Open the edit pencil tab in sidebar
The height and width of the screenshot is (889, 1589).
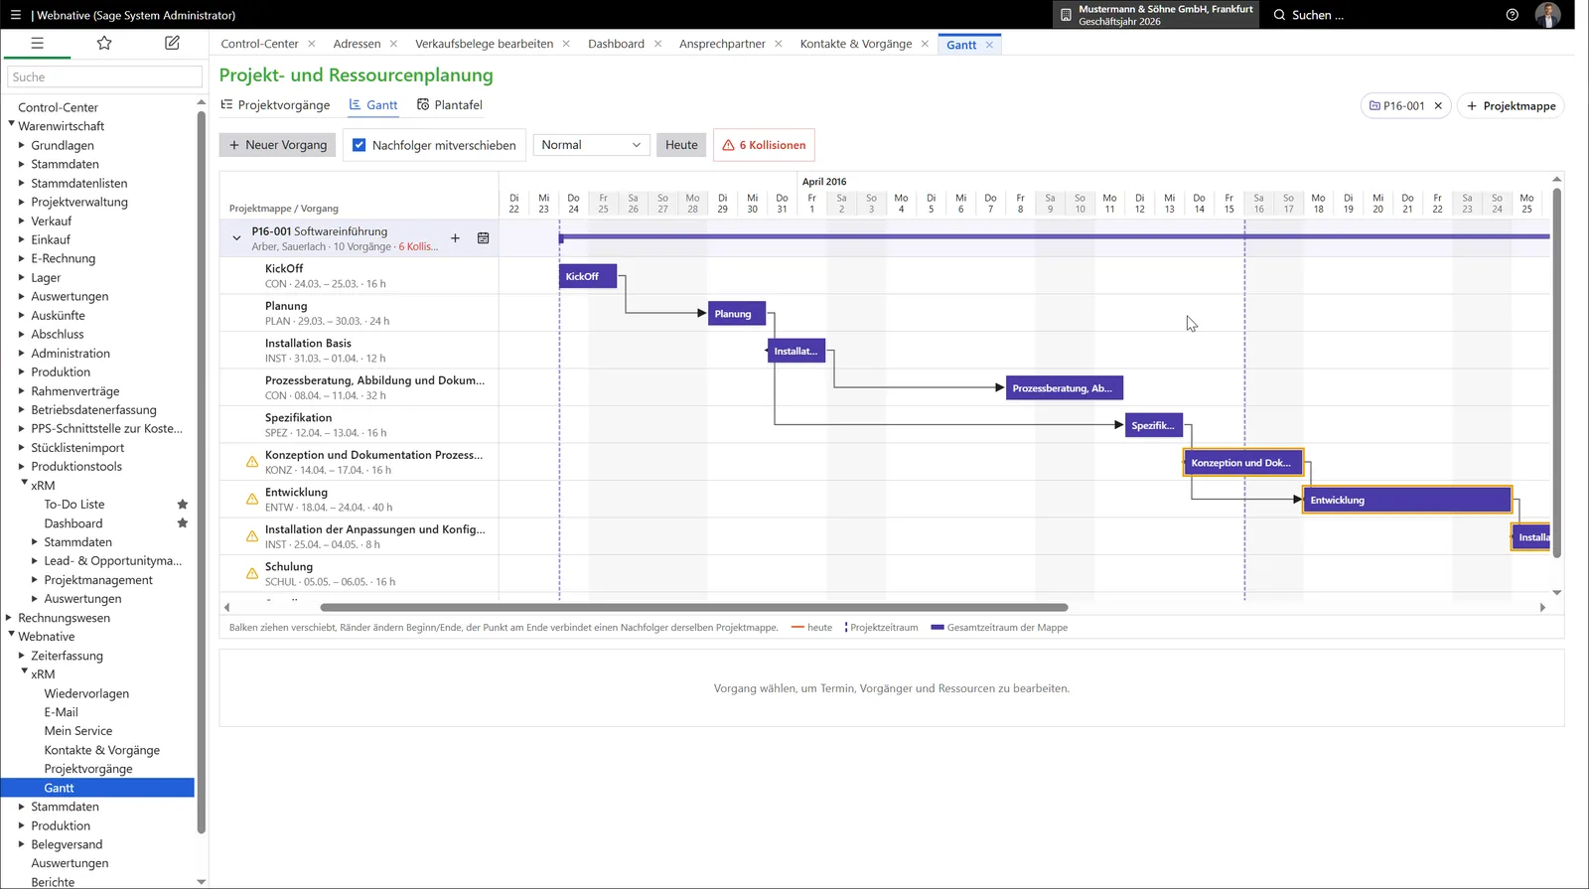172,43
